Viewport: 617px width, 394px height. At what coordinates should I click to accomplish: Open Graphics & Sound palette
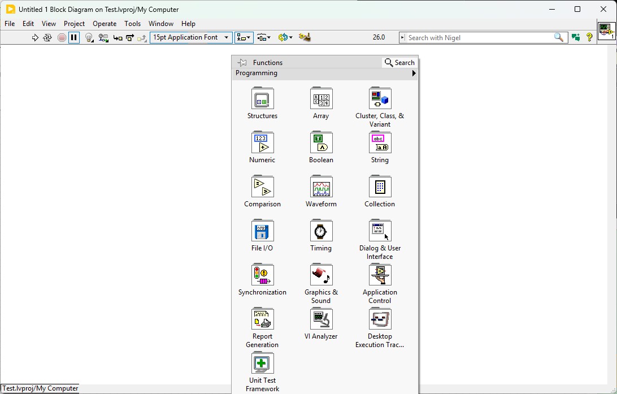tap(321, 283)
